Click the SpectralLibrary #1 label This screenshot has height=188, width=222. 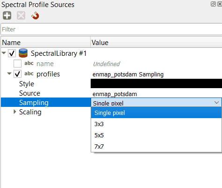click(58, 53)
